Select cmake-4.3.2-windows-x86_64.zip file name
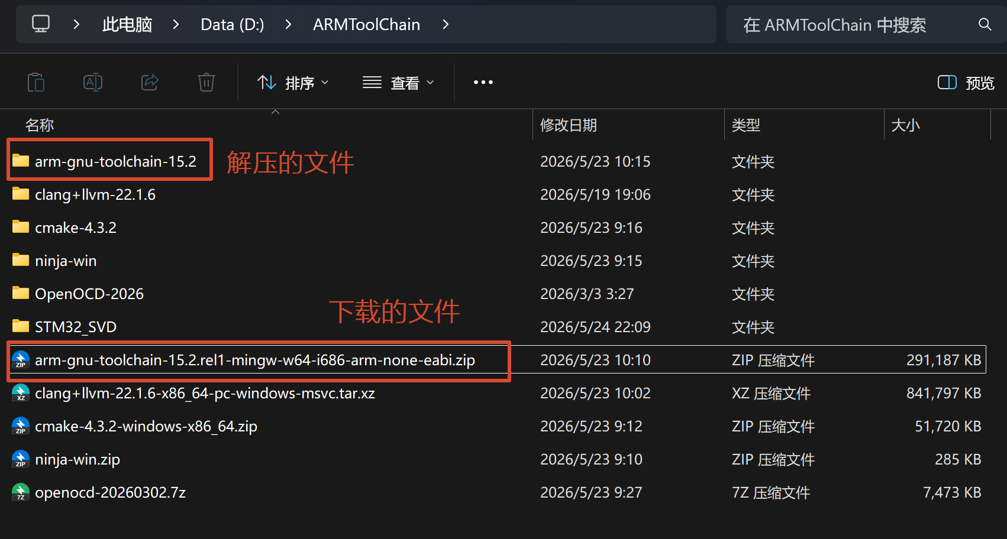 pos(146,426)
